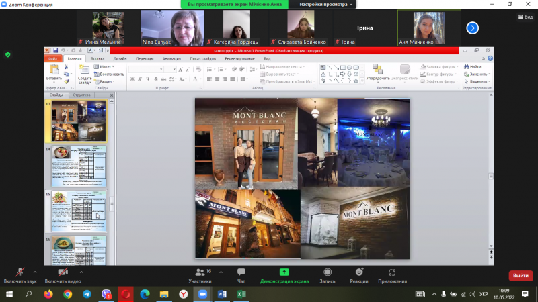Open Реакции reactions menu
This screenshot has width=538, height=302.
click(359, 276)
